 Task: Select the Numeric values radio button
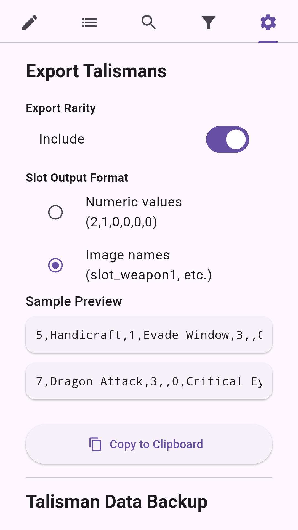pyautogui.click(x=55, y=212)
